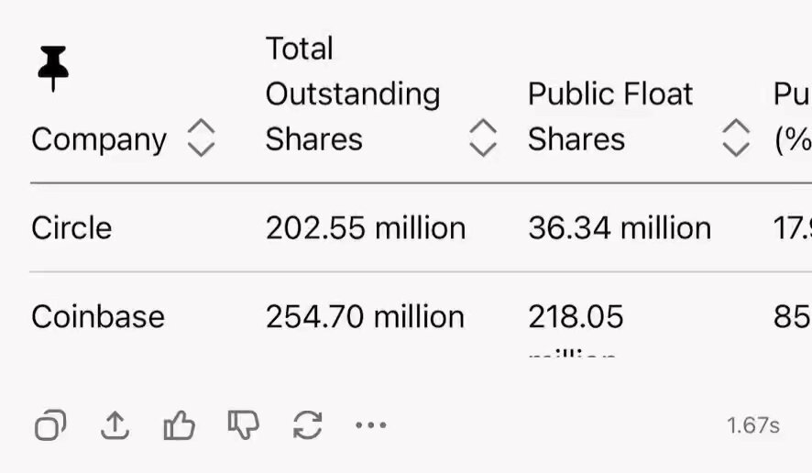Copy the response with the copy icon
Image resolution: width=812 pixels, height=473 pixels.
50,425
